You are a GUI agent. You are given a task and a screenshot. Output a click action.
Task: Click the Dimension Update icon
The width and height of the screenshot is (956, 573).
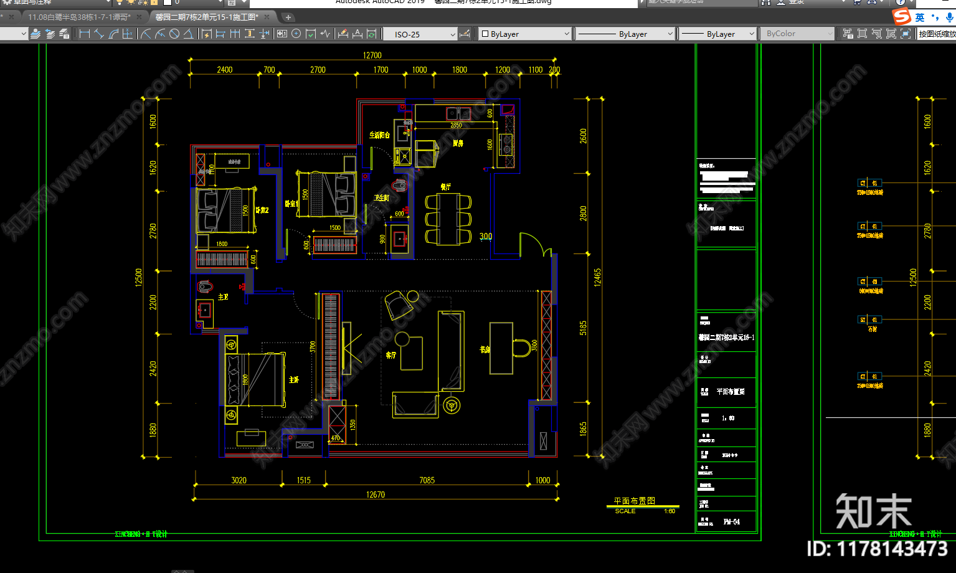(371, 34)
